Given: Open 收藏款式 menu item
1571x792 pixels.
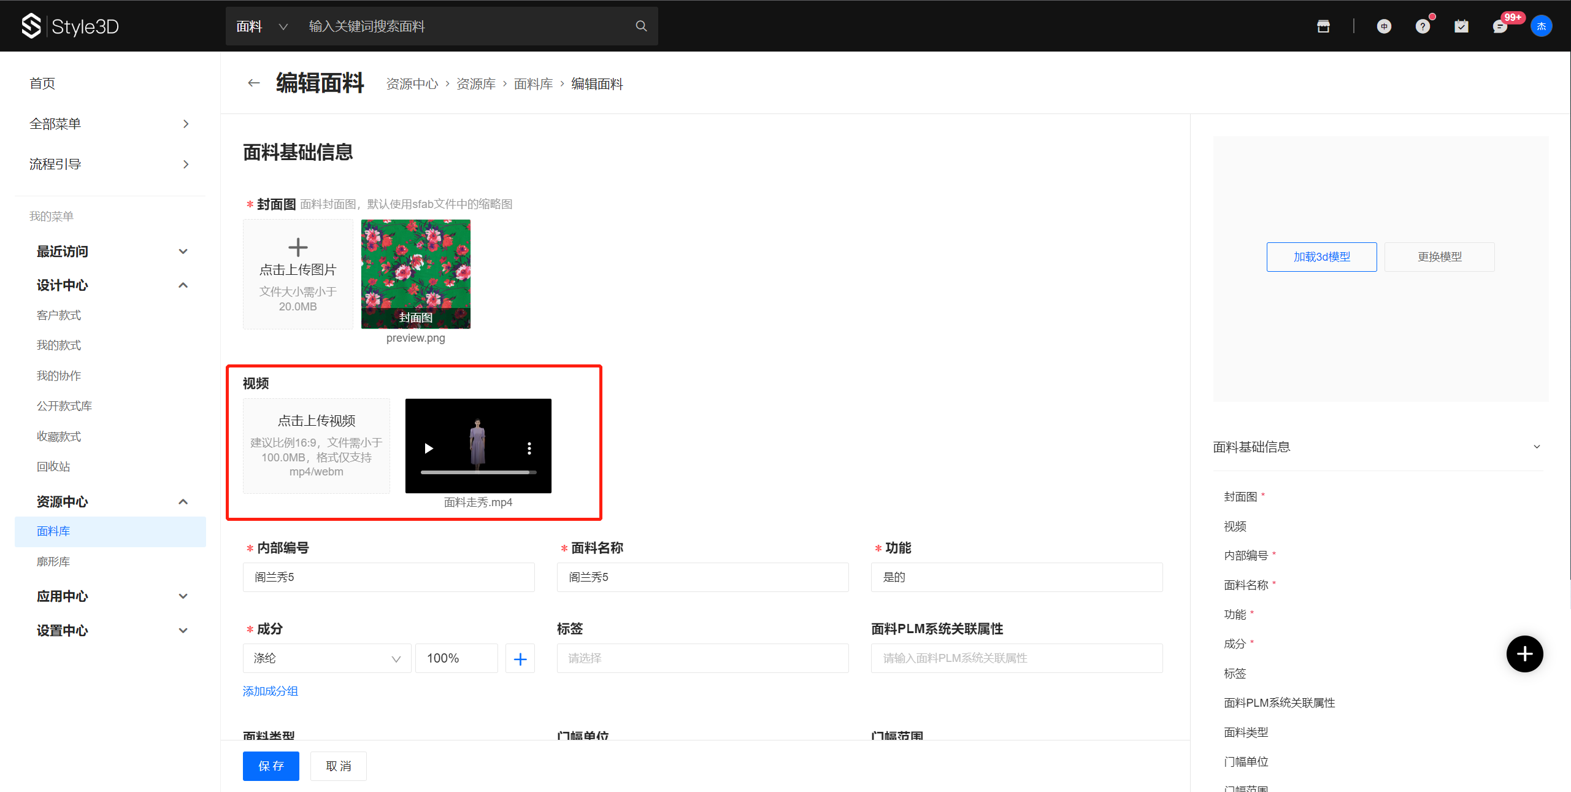Looking at the screenshot, I should coord(59,437).
